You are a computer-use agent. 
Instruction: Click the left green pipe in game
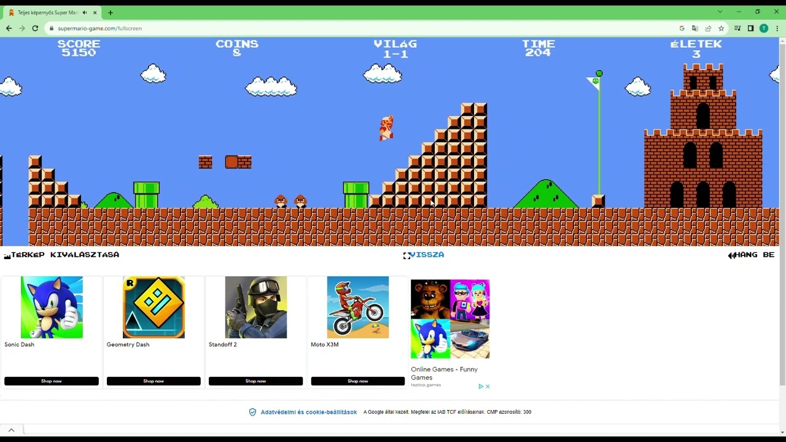click(146, 195)
